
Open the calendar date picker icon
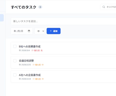point(29,31)
